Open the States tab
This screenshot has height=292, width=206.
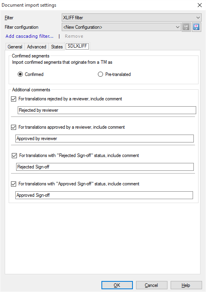57,47
